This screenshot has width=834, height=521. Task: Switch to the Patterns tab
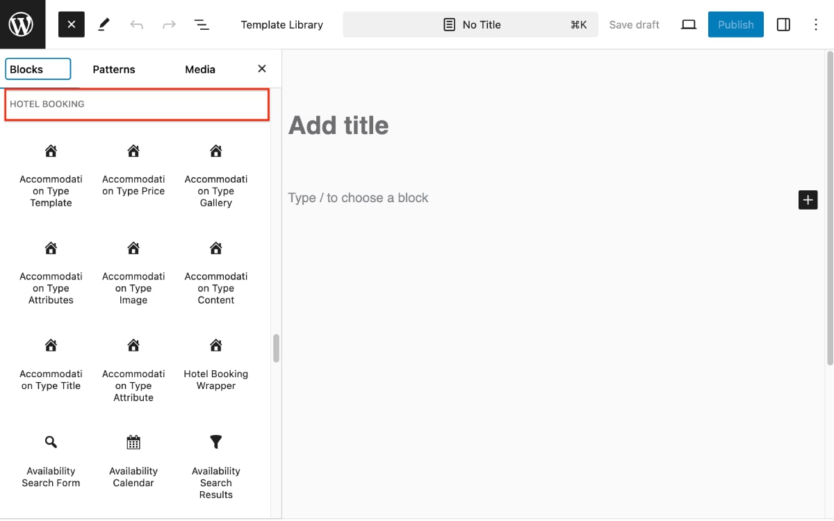click(x=114, y=69)
